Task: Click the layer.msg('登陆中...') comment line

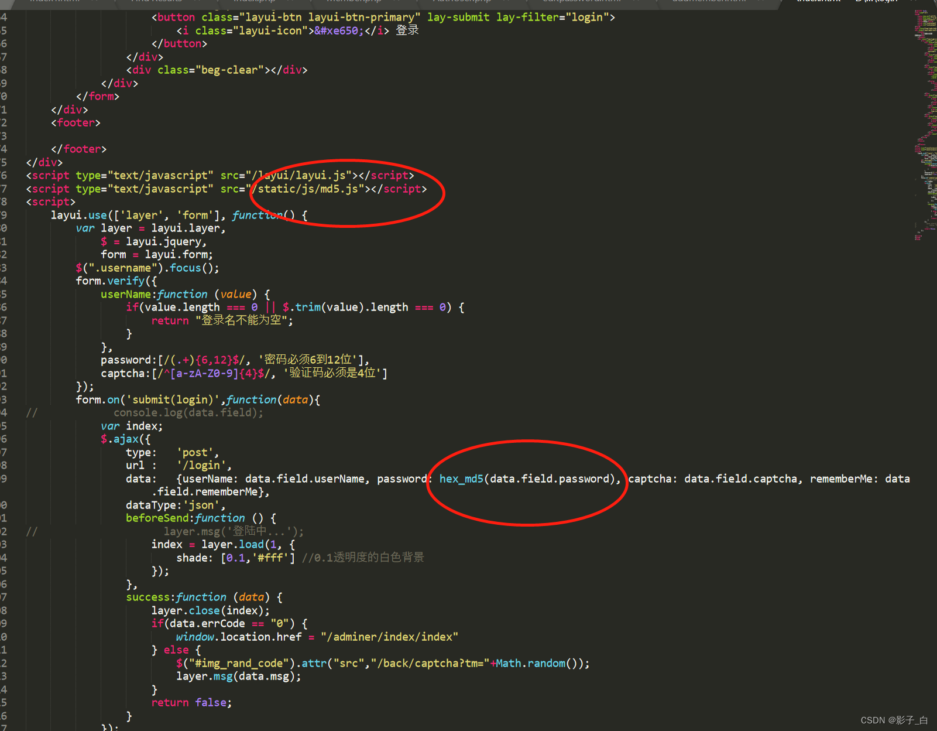Action: point(233,531)
